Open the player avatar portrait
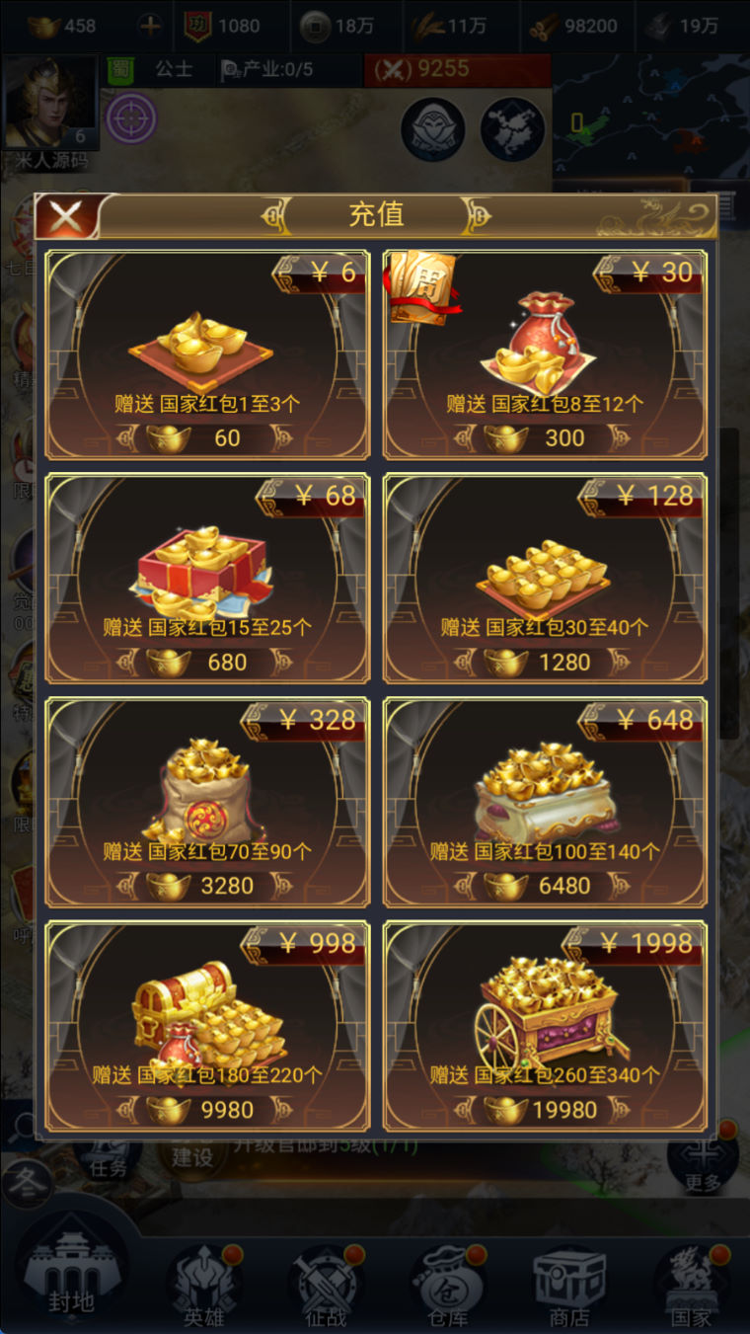 click(x=51, y=103)
